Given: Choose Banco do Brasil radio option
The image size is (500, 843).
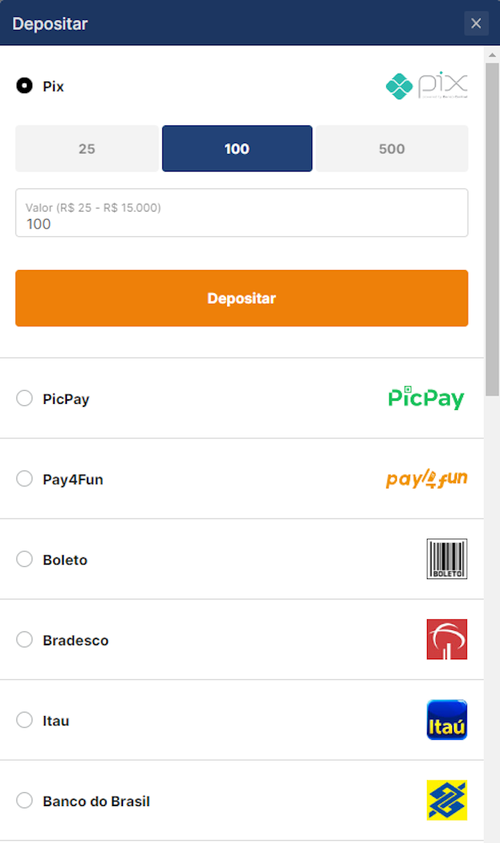Looking at the screenshot, I should (x=24, y=801).
